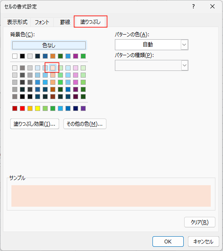Select the highlighted light peach color swatch
Viewport: 223px width, 251px height.
pos(53,68)
